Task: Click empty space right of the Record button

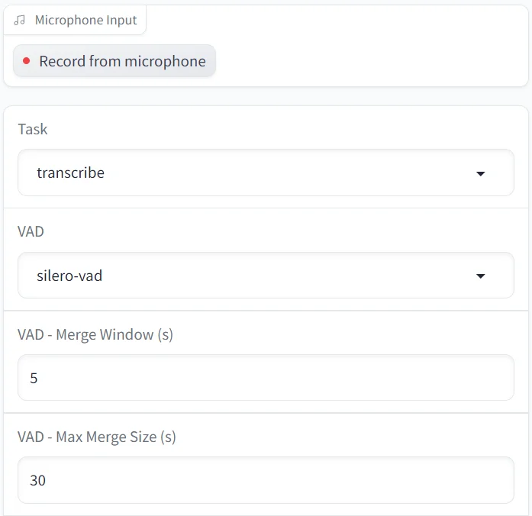Action: tap(366, 61)
